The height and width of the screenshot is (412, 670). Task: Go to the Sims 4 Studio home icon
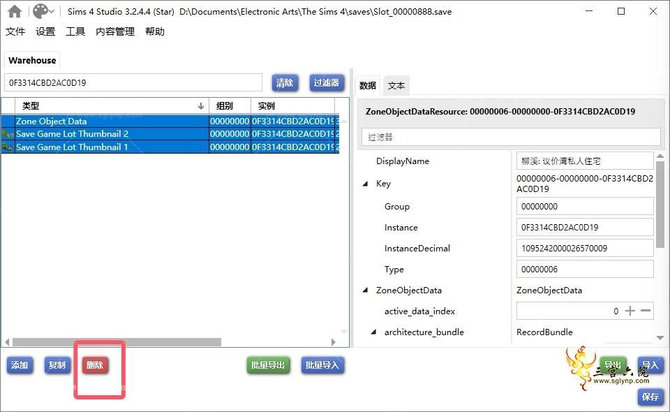pyautogui.click(x=15, y=12)
